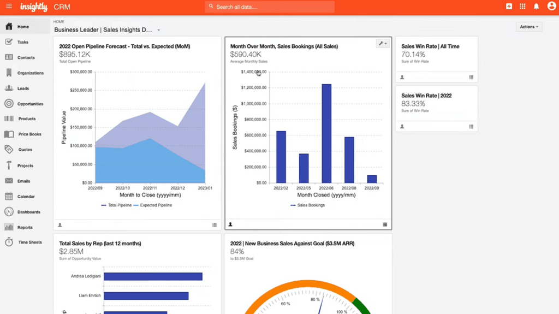Toggle the Sales Bookings legend entry
This screenshot has width=559, height=314.
tap(308, 205)
